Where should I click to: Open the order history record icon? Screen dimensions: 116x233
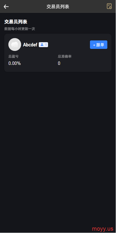pyautogui.click(x=109, y=6)
